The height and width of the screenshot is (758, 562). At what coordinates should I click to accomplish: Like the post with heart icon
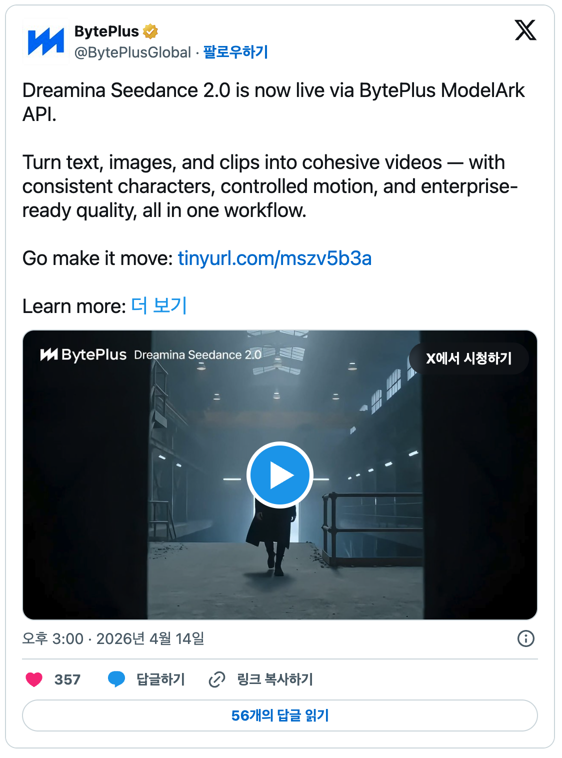(34, 679)
